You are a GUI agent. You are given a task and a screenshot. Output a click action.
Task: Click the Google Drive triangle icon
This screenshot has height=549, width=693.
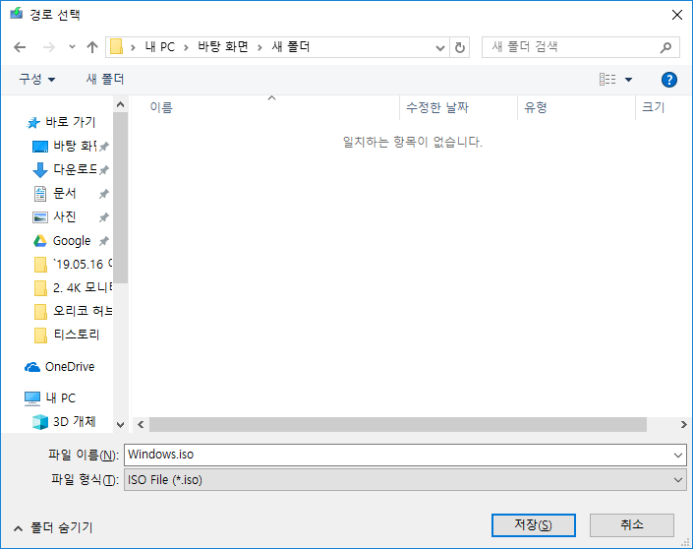[x=40, y=241]
